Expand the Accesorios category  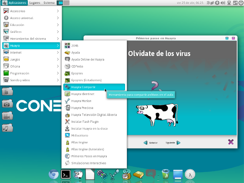[31, 11]
